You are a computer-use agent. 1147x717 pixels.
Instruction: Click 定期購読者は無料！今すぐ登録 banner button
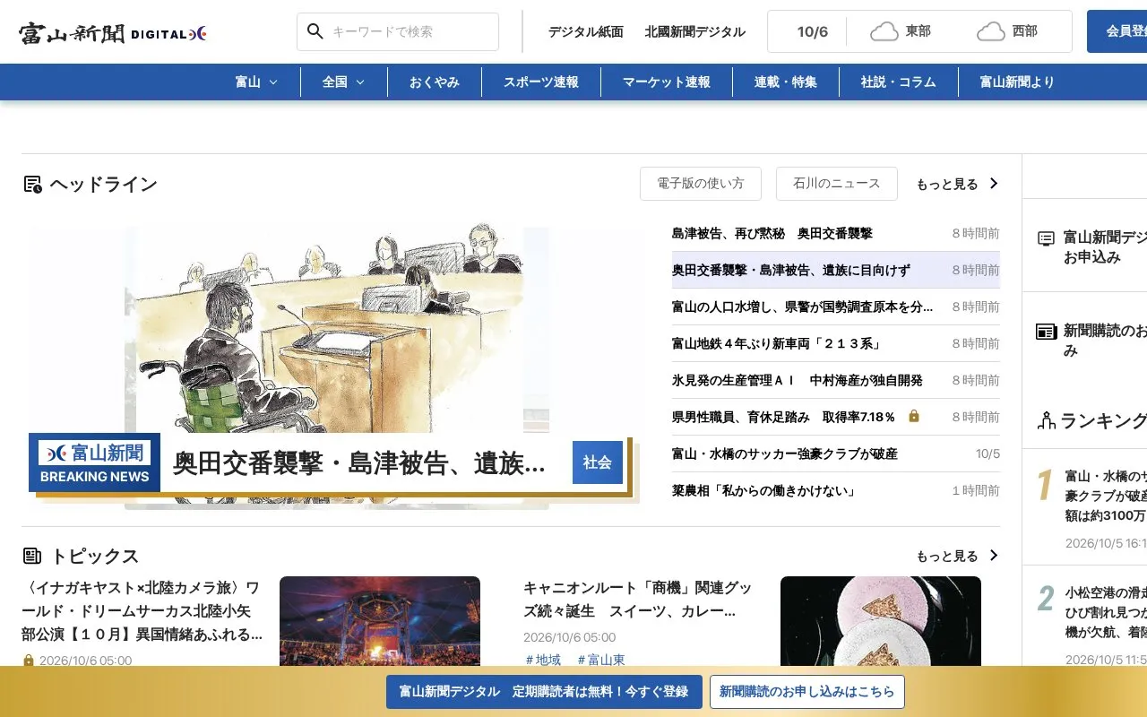pos(544,692)
